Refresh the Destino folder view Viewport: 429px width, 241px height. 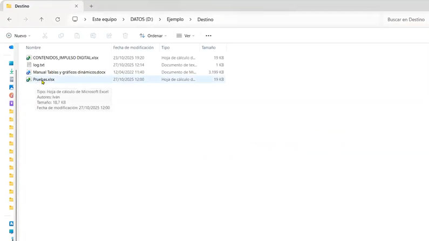coord(57,19)
